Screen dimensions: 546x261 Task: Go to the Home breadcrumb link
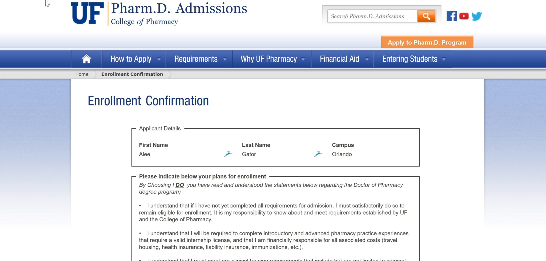[82, 74]
